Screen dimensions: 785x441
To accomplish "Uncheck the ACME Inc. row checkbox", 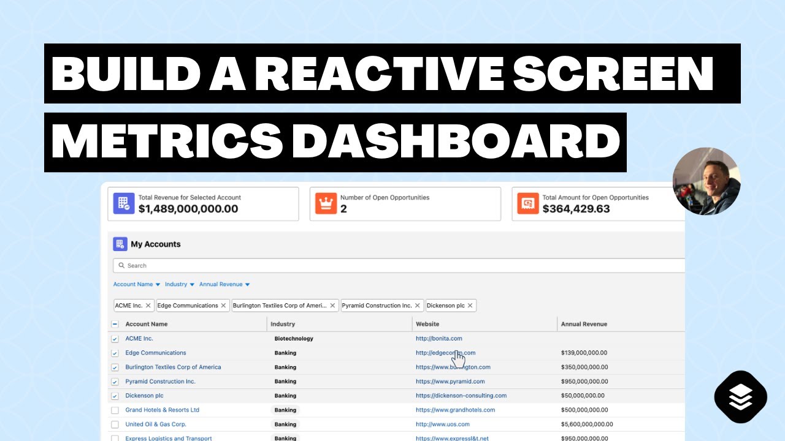I will click(115, 339).
